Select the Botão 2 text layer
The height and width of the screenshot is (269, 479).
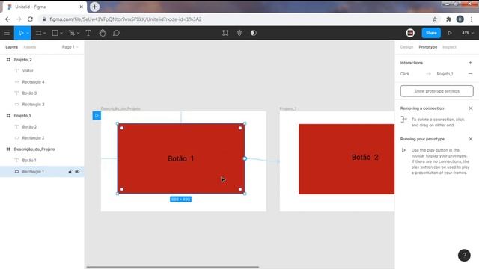[42, 126]
